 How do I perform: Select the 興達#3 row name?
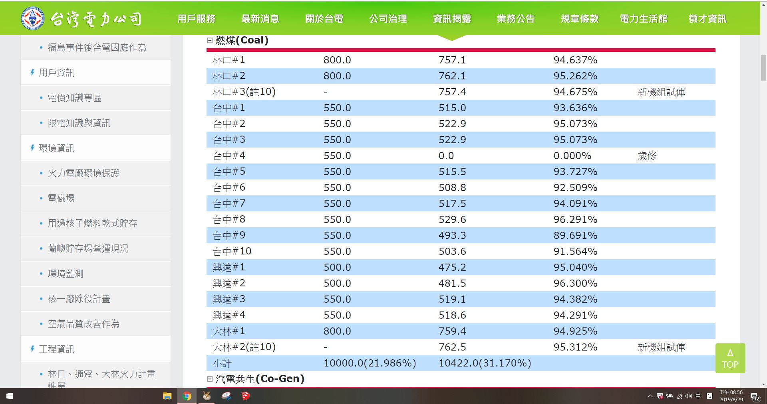pos(229,299)
